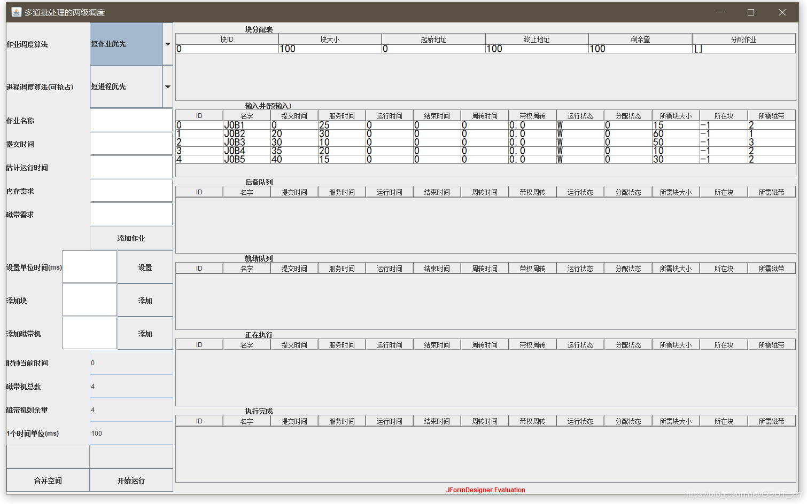Viewport: 807px width, 504px height.
Task: Click the 磁带机剩余量 value field
Action: click(x=131, y=409)
